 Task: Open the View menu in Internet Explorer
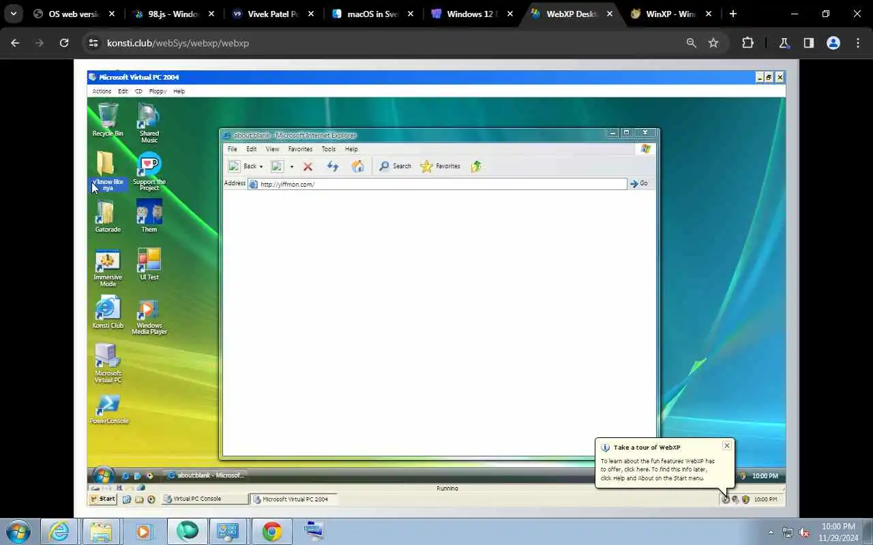(272, 149)
